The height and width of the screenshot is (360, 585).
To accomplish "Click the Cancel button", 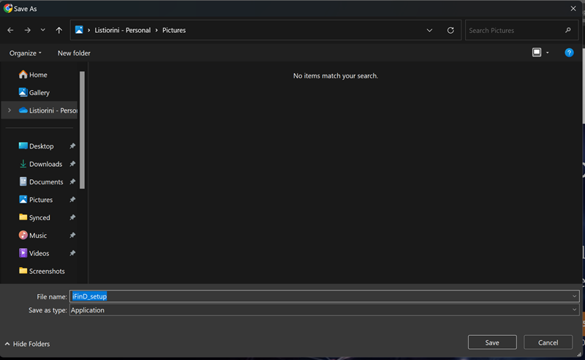I will [548, 342].
